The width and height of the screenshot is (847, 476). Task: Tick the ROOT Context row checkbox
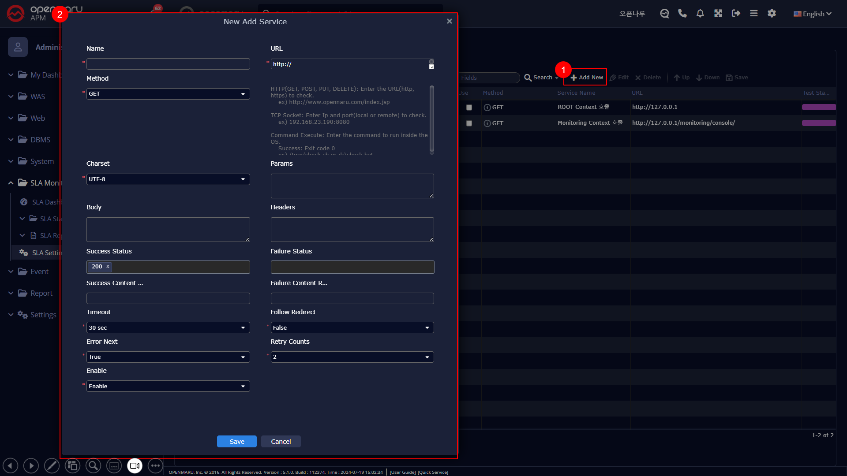[469, 108]
